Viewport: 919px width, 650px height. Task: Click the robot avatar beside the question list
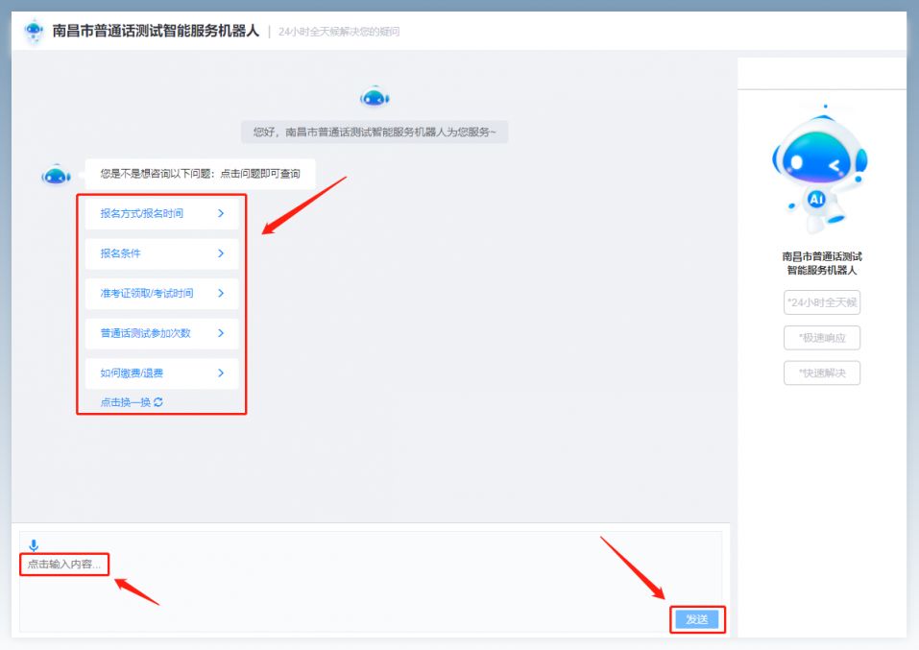(57, 175)
